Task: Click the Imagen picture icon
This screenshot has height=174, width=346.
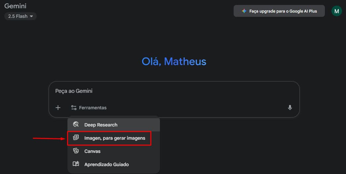Action: point(76,138)
